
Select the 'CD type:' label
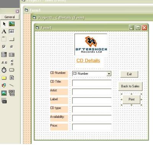[x=59, y=109]
